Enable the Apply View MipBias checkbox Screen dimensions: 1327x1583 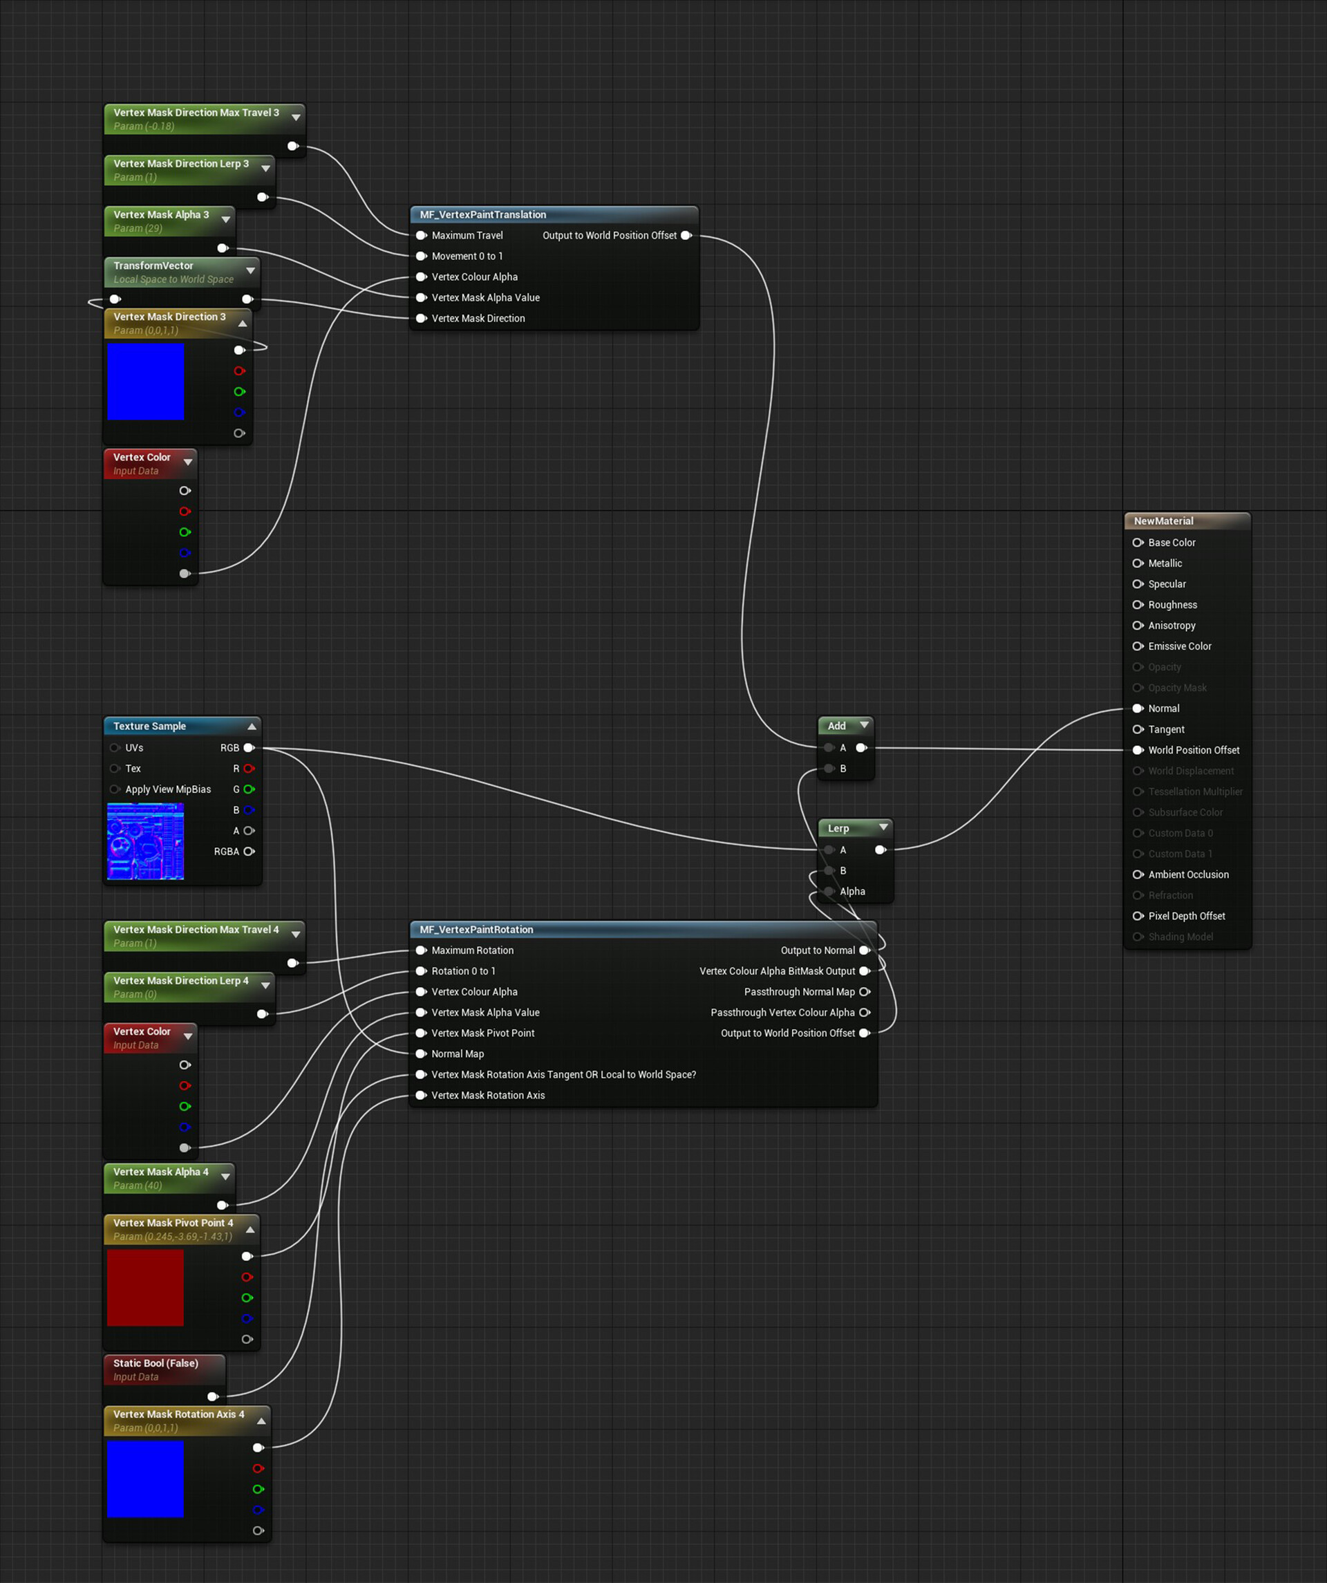(x=115, y=789)
